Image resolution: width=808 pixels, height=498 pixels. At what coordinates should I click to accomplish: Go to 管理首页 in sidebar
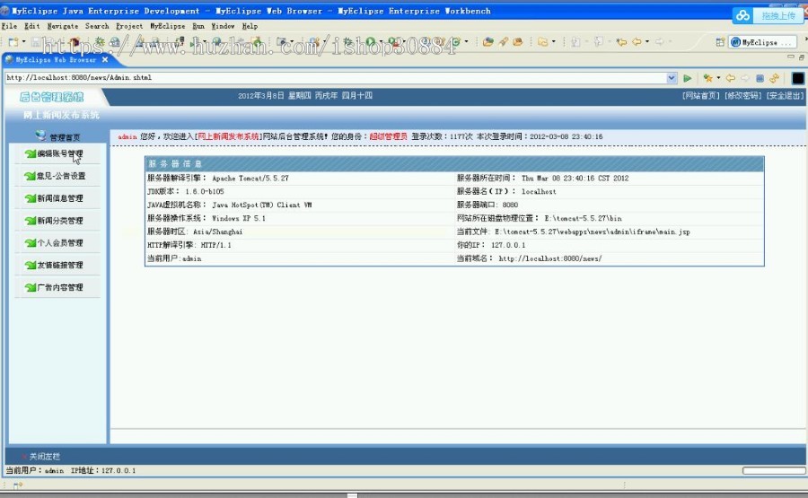point(65,137)
